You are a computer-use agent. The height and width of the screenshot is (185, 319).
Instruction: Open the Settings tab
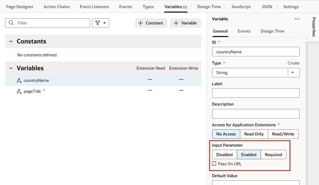click(291, 7)
